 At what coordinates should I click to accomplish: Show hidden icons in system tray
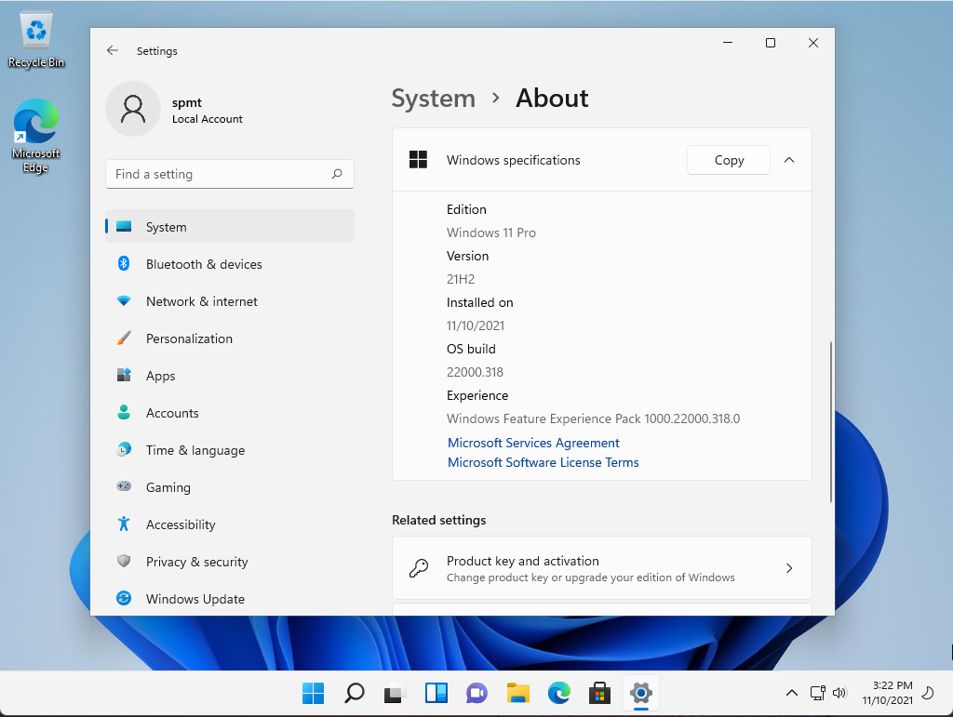791,693
